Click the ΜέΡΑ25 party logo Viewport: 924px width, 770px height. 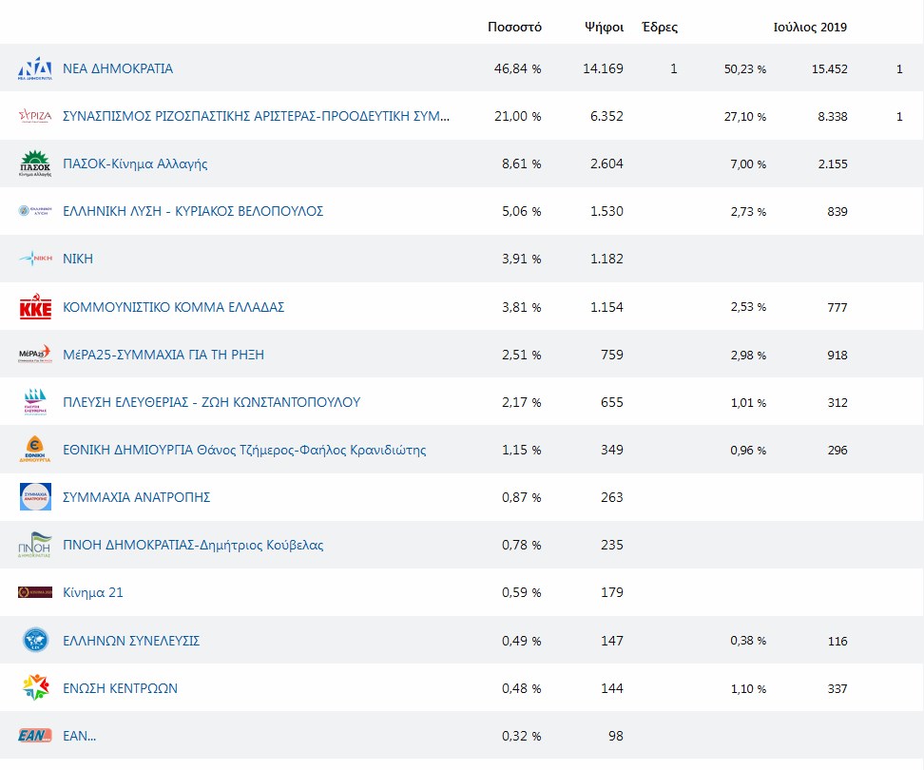[x=35, y=354]
